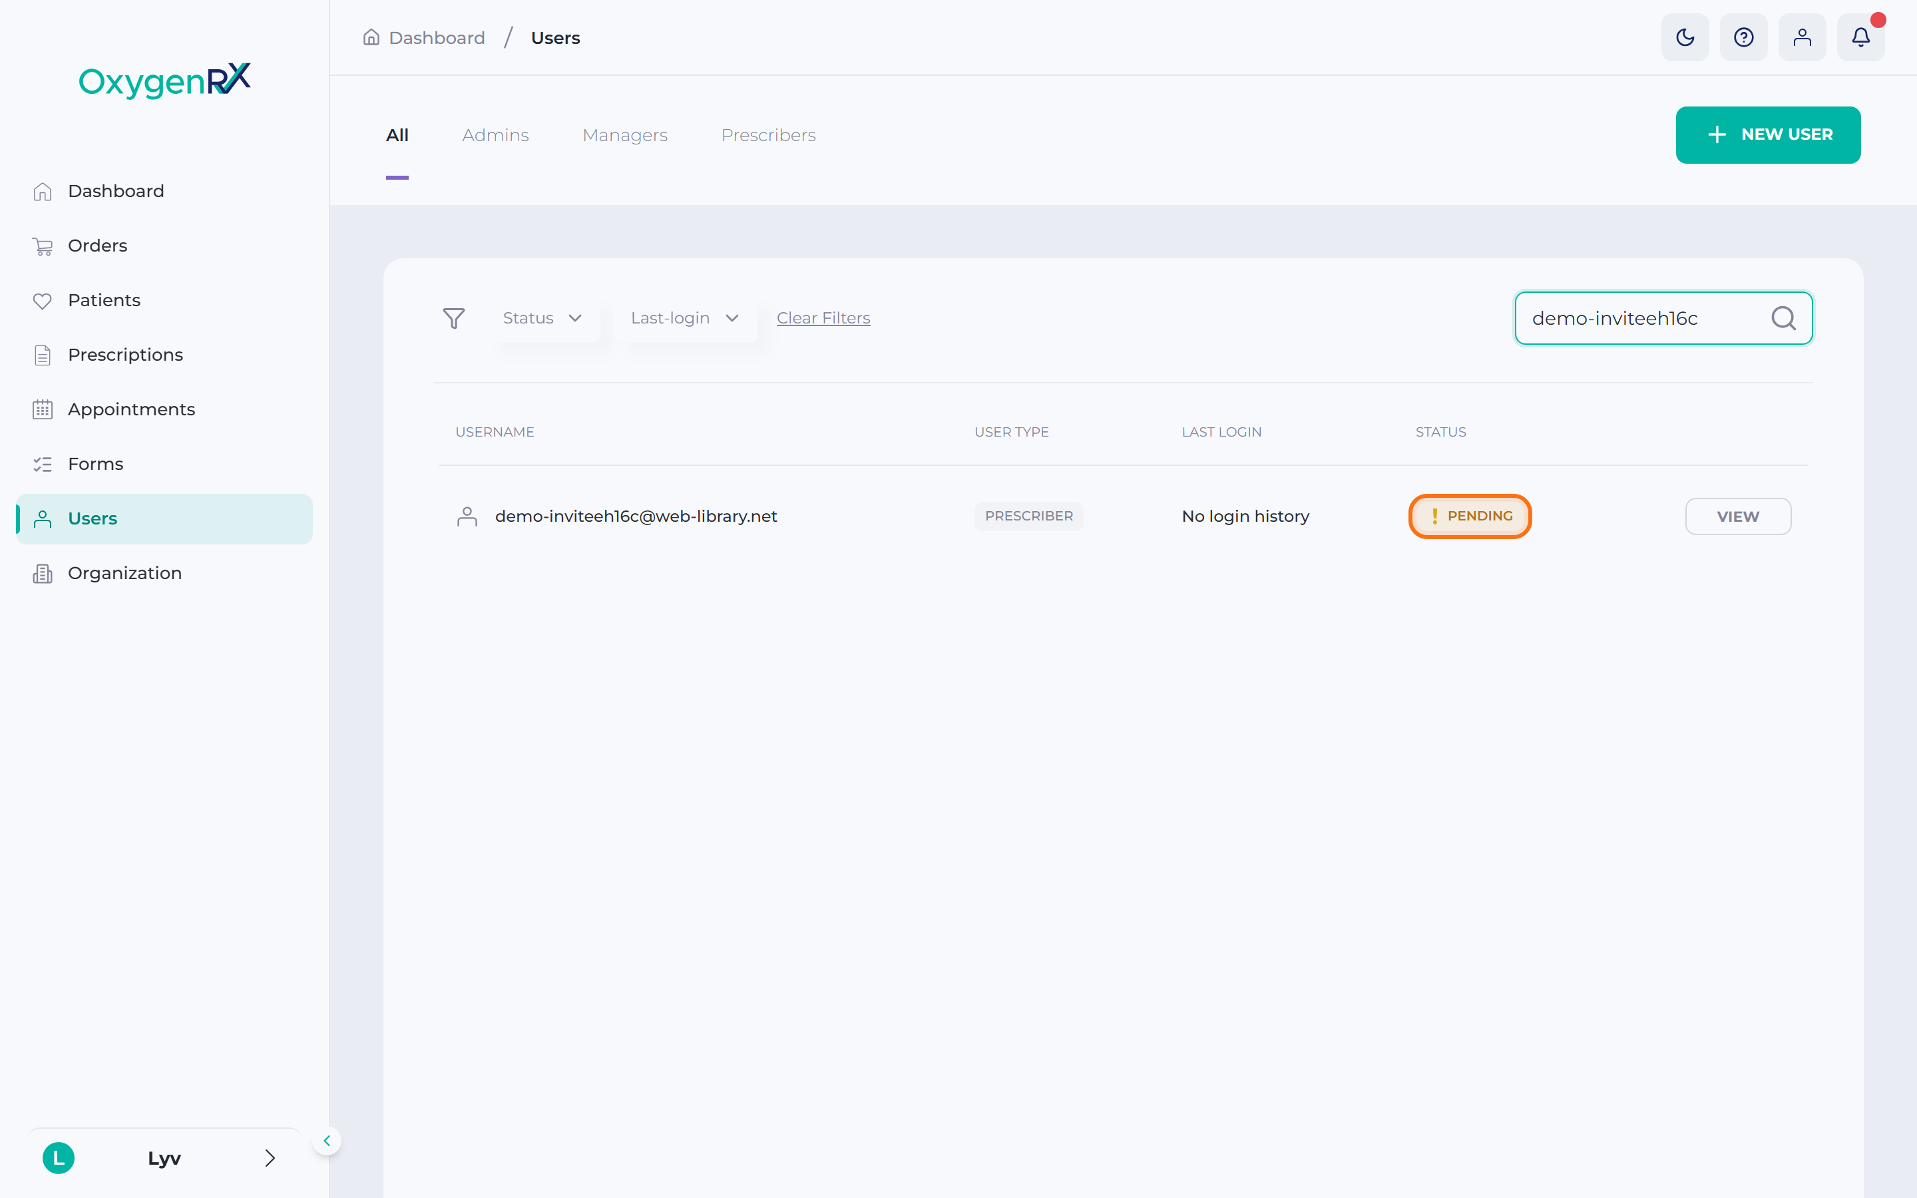The width and height of the screenshot is (1917, 1198).
Task: Expand the Lyv account chevron
Action: 270,1158
